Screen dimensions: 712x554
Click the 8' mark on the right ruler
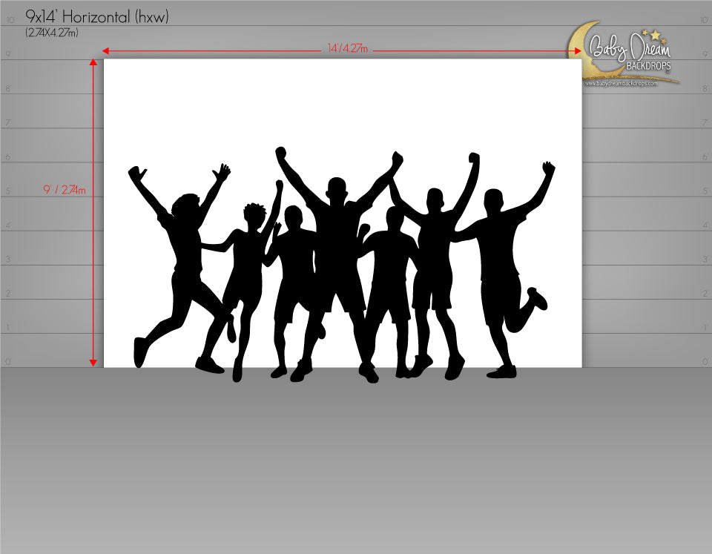703,89
